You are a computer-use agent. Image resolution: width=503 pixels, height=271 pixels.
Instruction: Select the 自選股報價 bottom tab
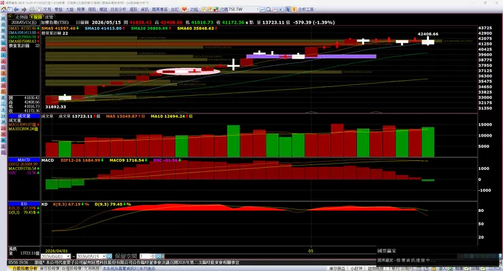pyautogui.click(x=71, y=268)
